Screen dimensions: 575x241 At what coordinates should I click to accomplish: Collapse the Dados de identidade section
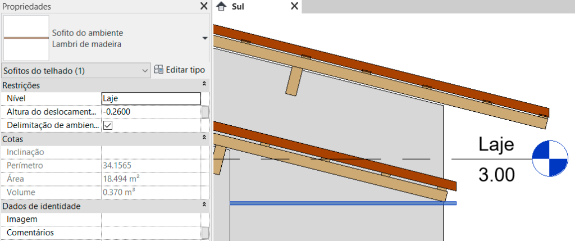coord(204,206)
